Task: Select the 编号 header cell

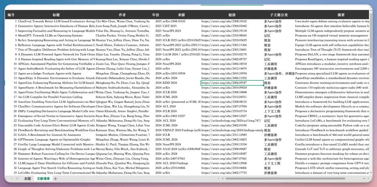Action: [11, 15]
